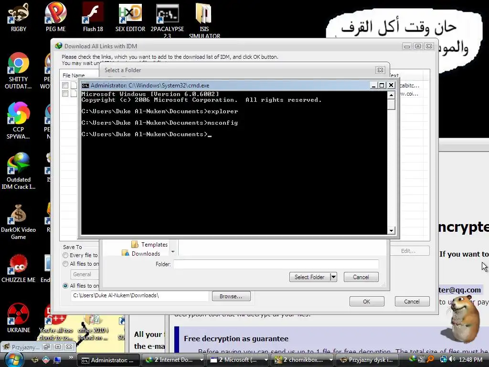Select the first 'All files to on' radio button above General
Screen dimensions: 489x367
pos(65,264)
